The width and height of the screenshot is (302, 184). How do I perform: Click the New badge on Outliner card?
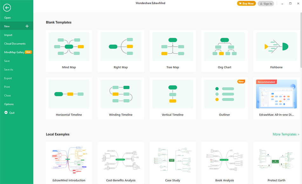click(241, 82)
